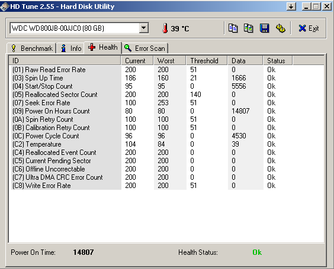Click the WDC WD800JB drive combo box
Screen dimensions: 334x269
click(79, 28)
